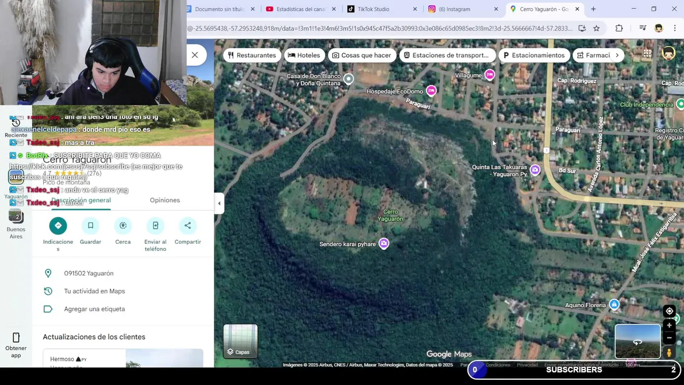Center map on my location
This screenshot has height=385, width=684.
669,311
